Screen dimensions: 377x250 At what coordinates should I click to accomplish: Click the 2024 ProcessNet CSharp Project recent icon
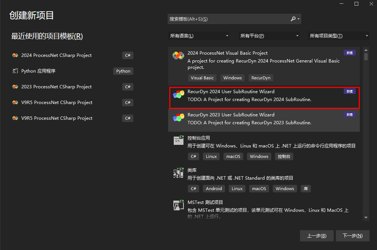15,55
